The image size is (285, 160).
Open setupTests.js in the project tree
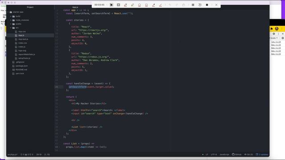(24, 58)
